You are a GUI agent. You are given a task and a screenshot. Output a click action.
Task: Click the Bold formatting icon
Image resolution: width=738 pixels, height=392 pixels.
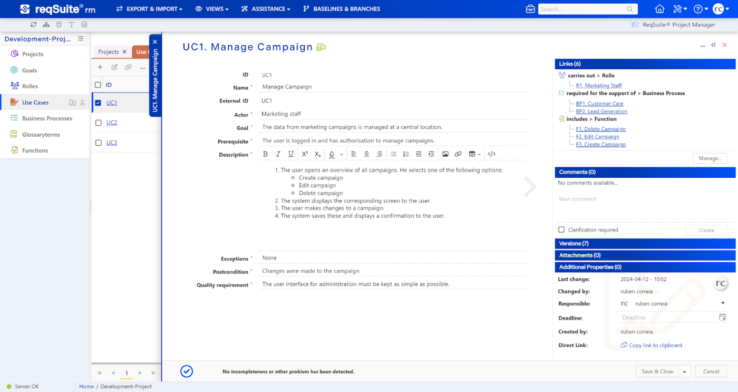(x=265, y=154)
